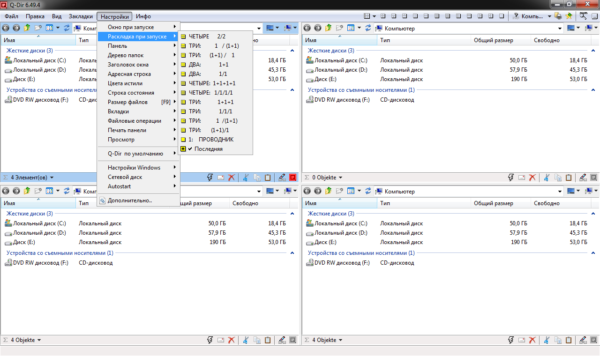Go forward in the top-right pane
The width and height of the screenshot is (600, 356).
pos(318,28)
